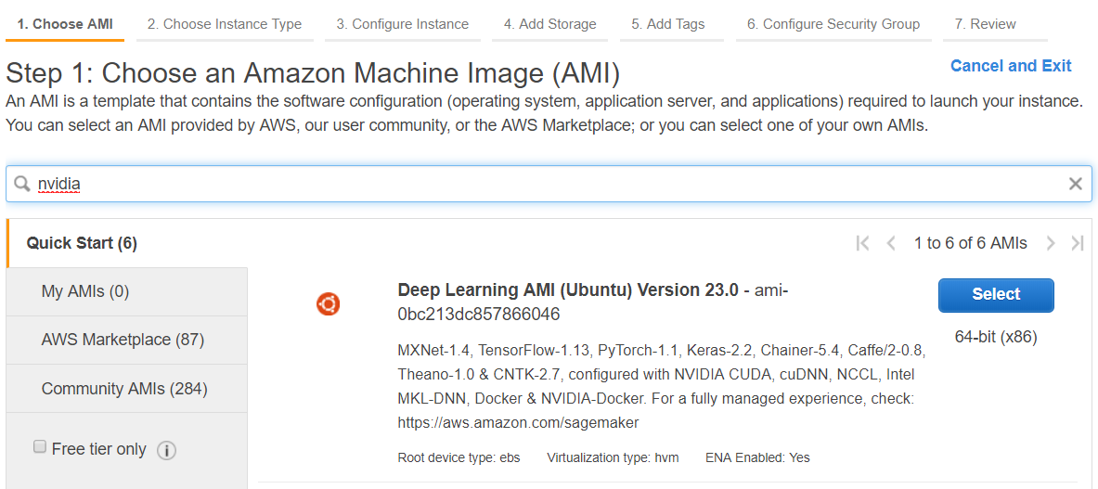Click 64-bit (x86) label
This screenshot has width=1098, height=489.
[996, 337]
